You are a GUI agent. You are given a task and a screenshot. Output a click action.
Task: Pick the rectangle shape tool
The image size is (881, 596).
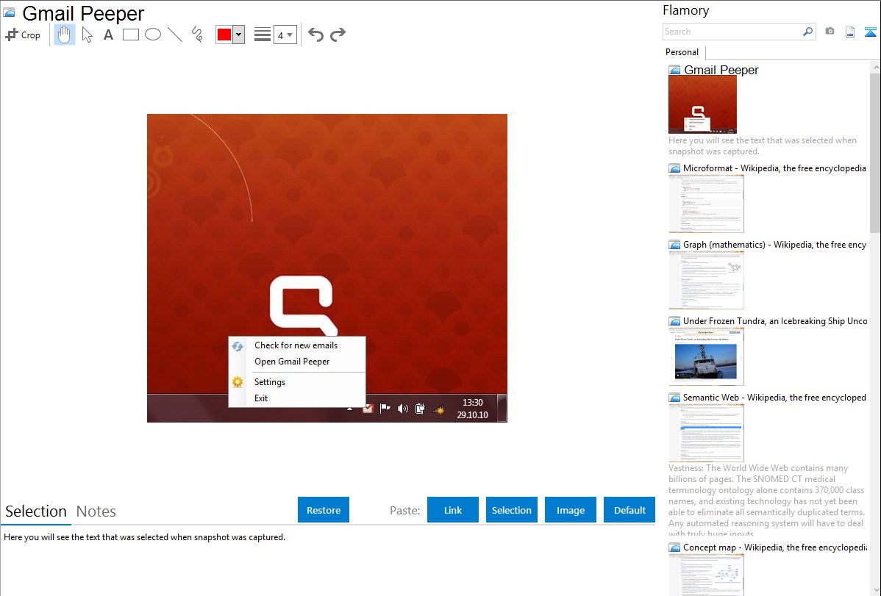(x=130, y=35)
